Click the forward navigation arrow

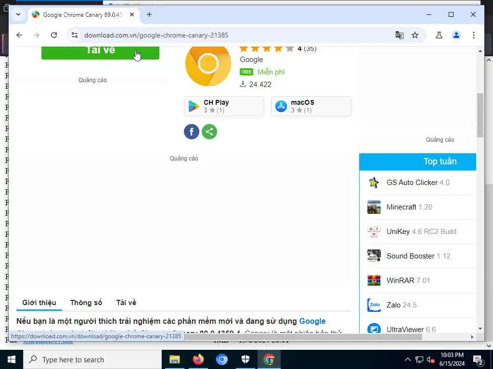click(x=37, y=35)
